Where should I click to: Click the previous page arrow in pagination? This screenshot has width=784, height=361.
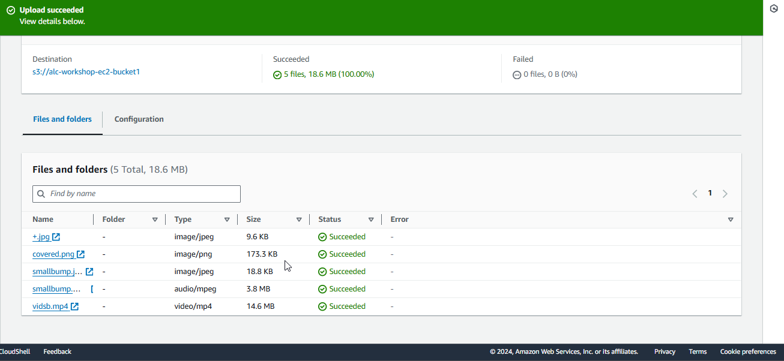click(x=695, y=194)
